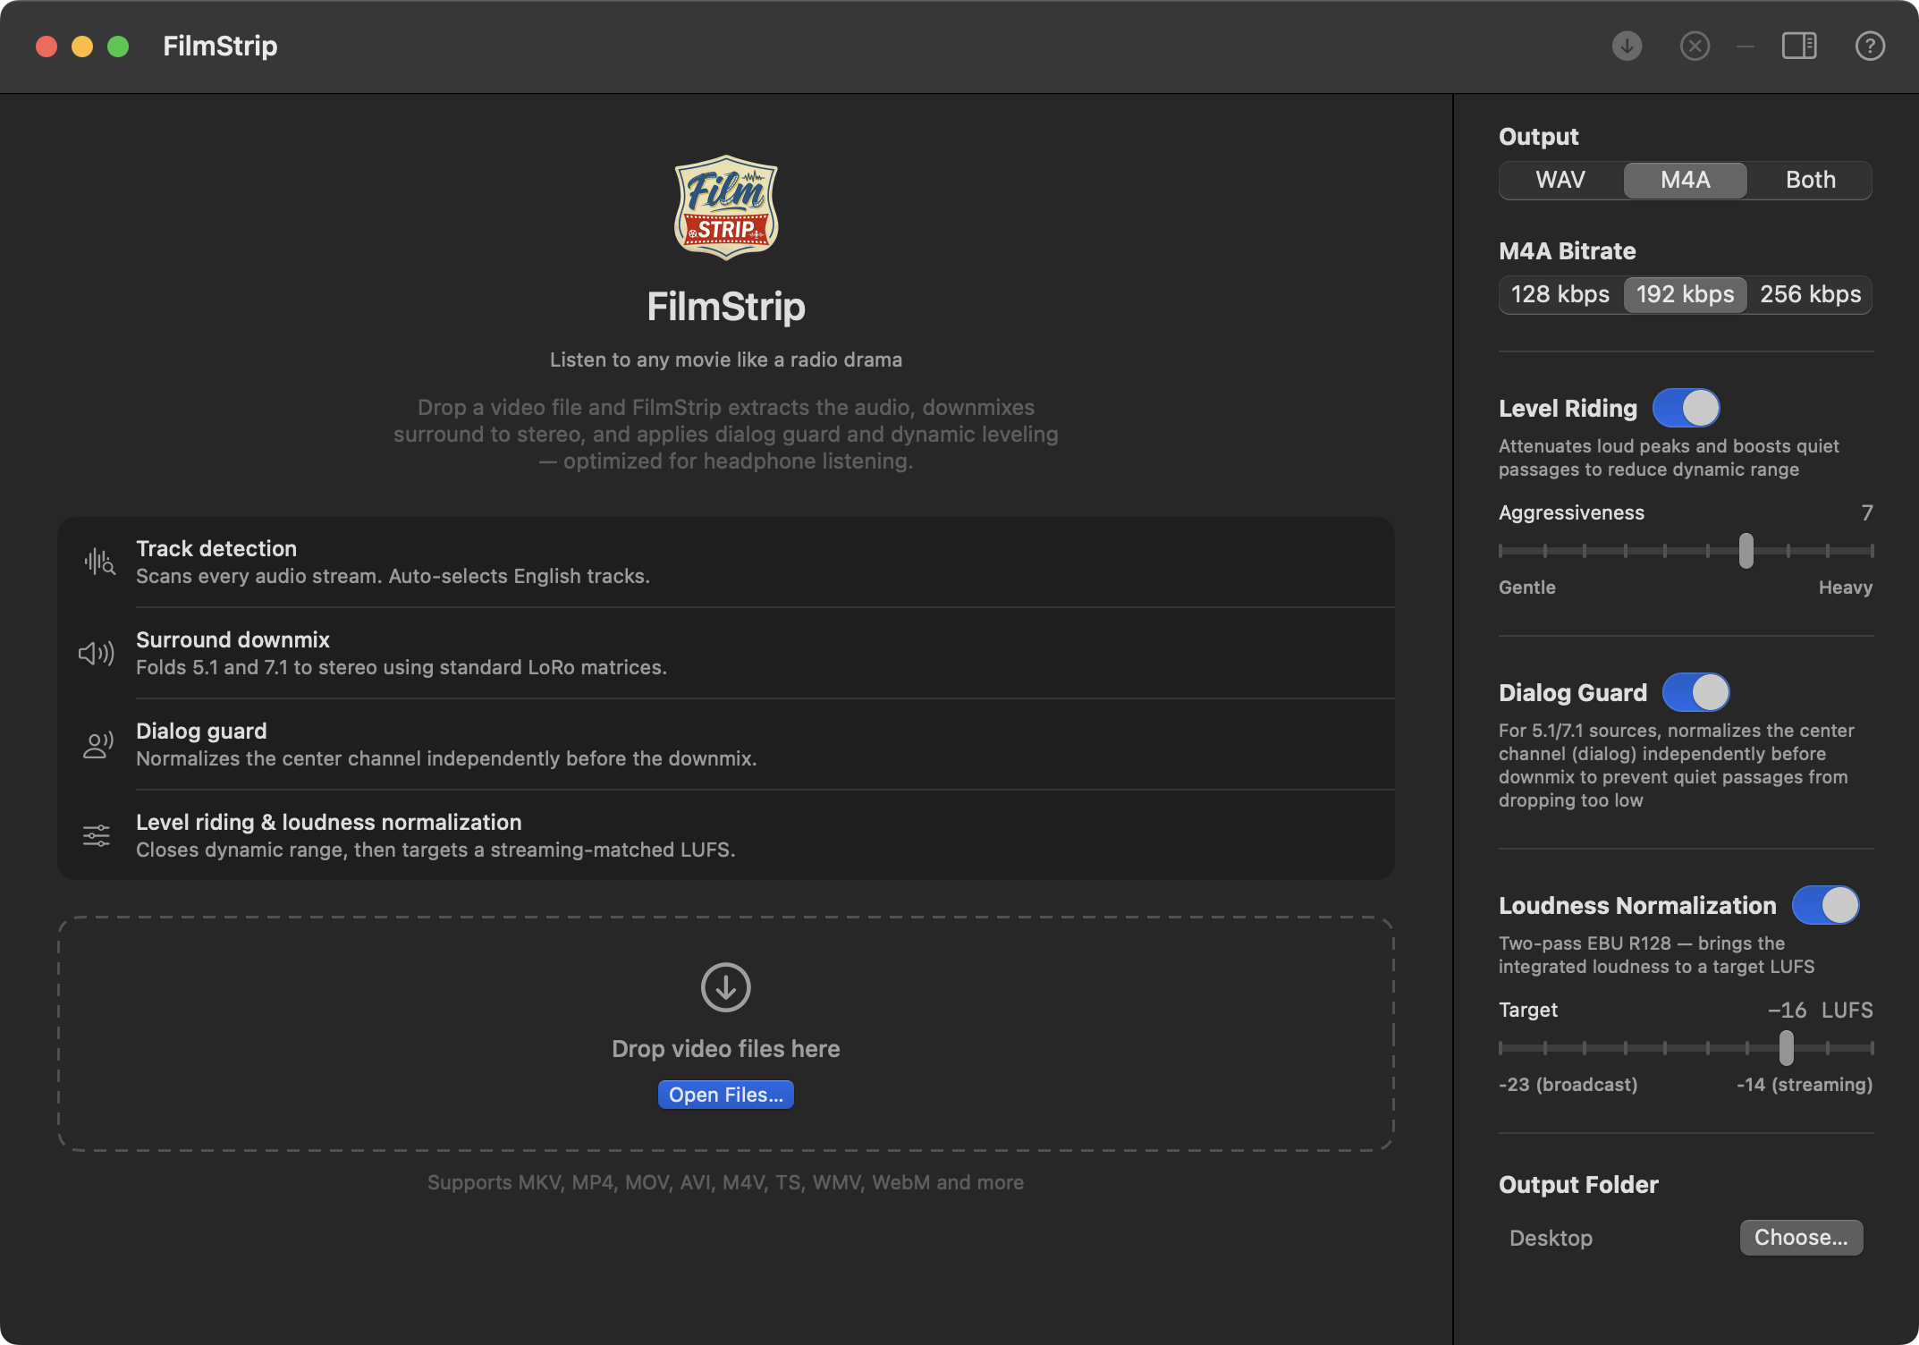Click the FilmStrip shield logo
Image resolution: width=1919 pixels, height=1345 pixels.
[x=726, y=207]
